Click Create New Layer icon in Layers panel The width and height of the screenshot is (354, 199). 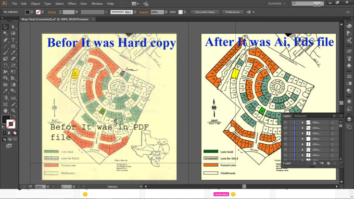coord(328,163)
